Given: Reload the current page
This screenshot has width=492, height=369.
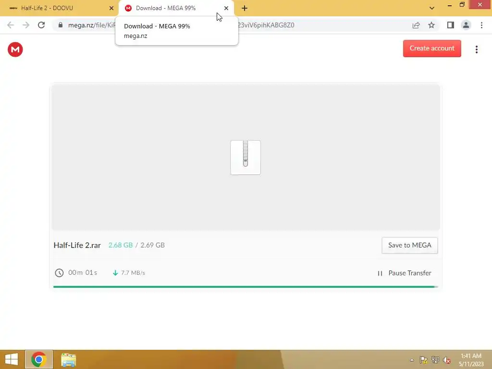Looking at the screenshot, I should (41, 25).
